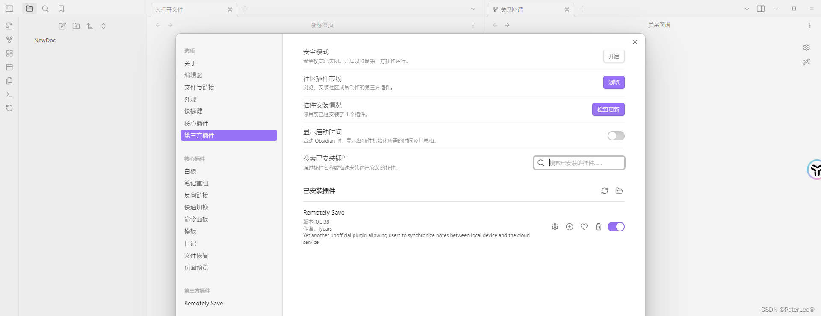Add a new tab in right pane

tap(582, 9)
